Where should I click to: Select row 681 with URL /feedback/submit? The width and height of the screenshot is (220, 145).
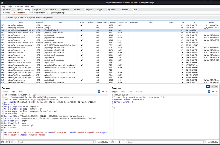pyautogui.click(x=110, y=30)
